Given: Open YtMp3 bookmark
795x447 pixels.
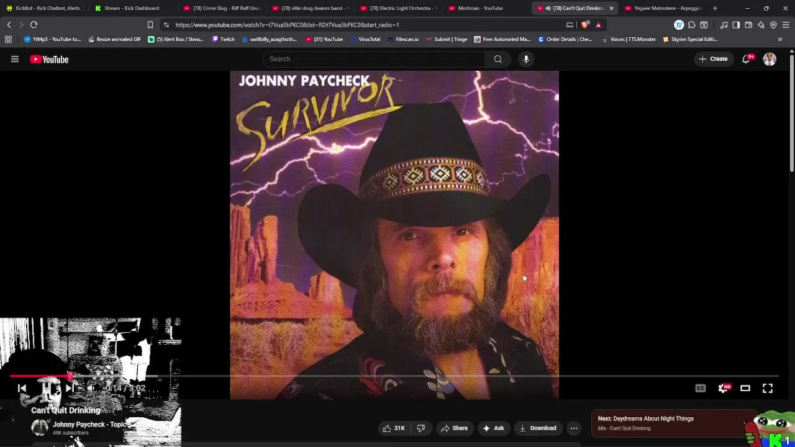Looking at the screenshot, I should coord(52,39).
